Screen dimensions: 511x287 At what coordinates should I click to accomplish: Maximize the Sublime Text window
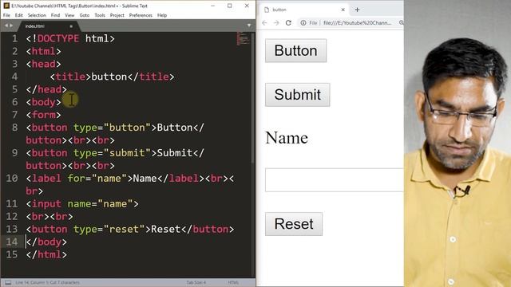(x=229, y=6)
